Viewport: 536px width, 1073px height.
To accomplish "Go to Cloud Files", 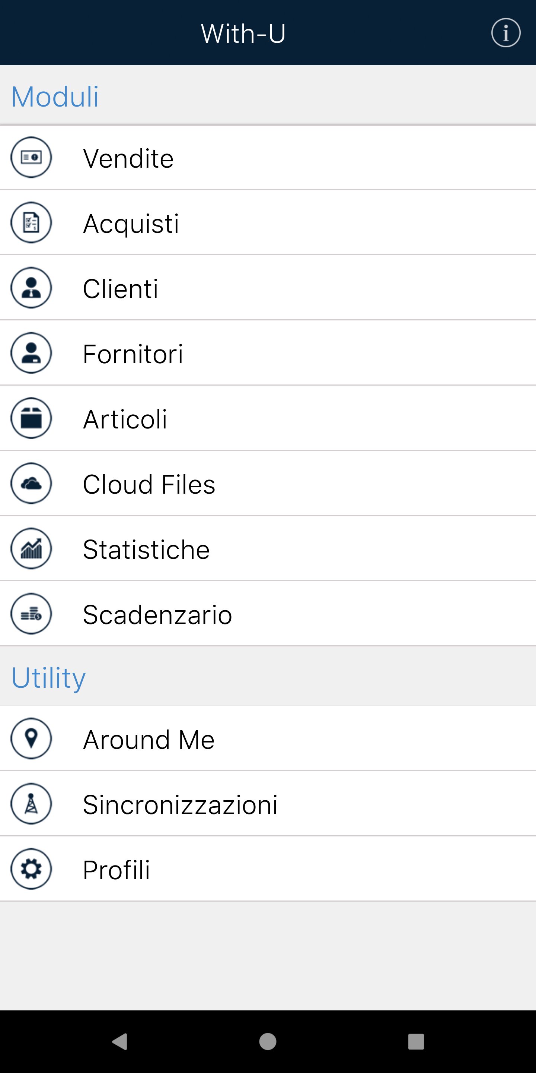I will point(149,484).
